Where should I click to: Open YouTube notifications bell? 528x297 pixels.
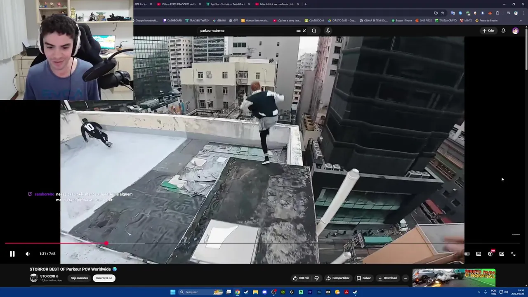pyautogui.click(x=503, y=31)
